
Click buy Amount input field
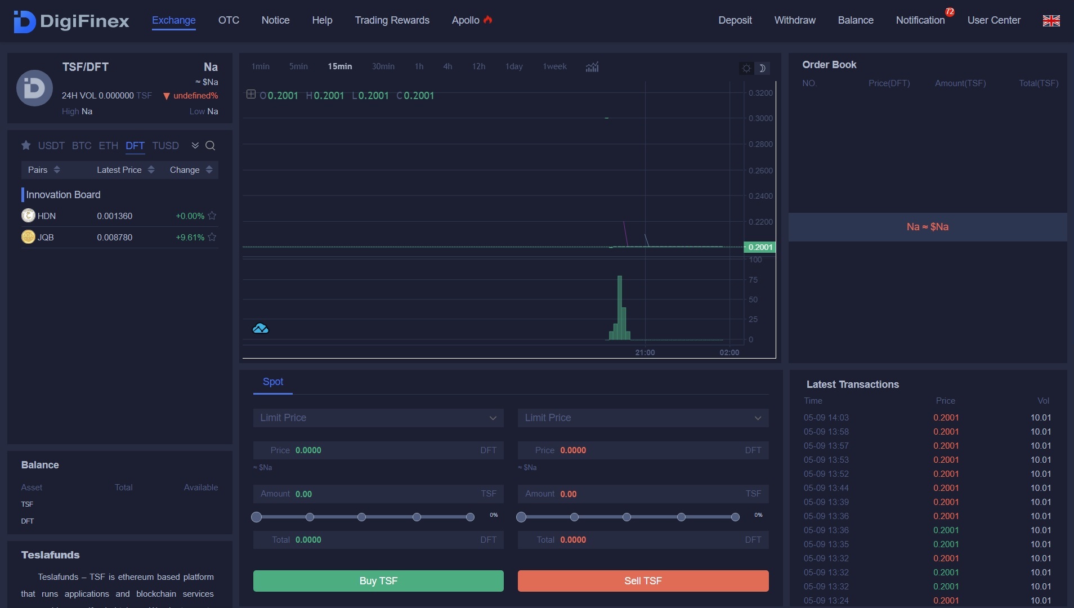click(x=378, y=494)
